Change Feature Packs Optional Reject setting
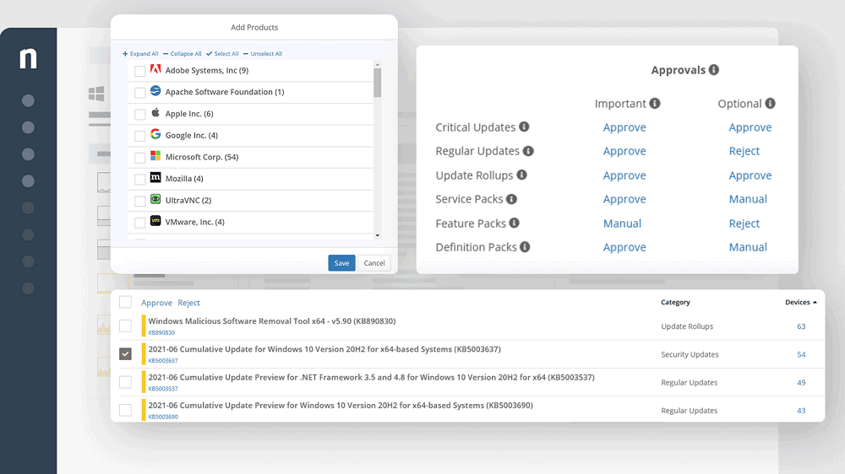Image resolution: width=845 pixels, height=474 pixels. 744,224
